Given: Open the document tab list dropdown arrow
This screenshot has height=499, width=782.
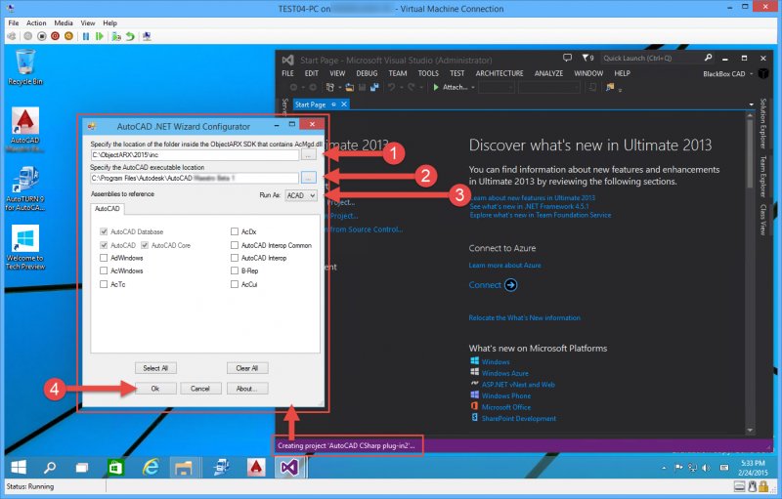Looking at the screenshot, I should click(x=751, y=104).
